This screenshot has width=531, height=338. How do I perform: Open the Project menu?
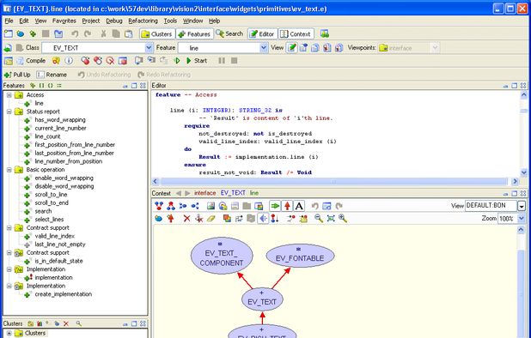[x=91, y=21]
